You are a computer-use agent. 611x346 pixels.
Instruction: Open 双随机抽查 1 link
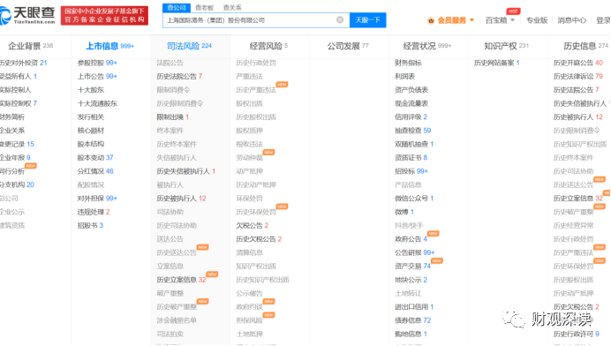[414, 144]
